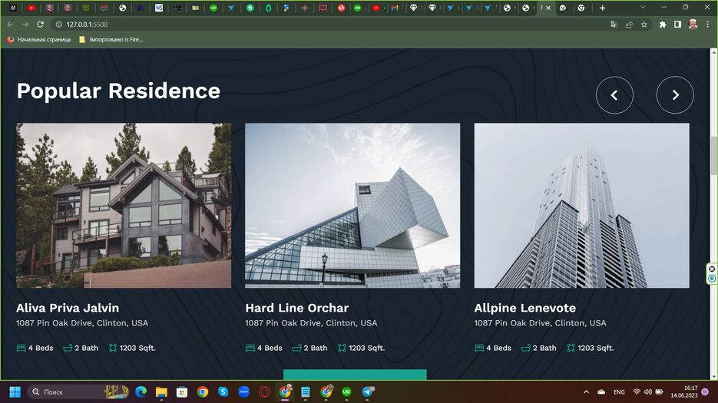The width and height of the screenshot is (718, 403).
Task: Show next residences with right arrow button
Action: (x=675, y=94)
